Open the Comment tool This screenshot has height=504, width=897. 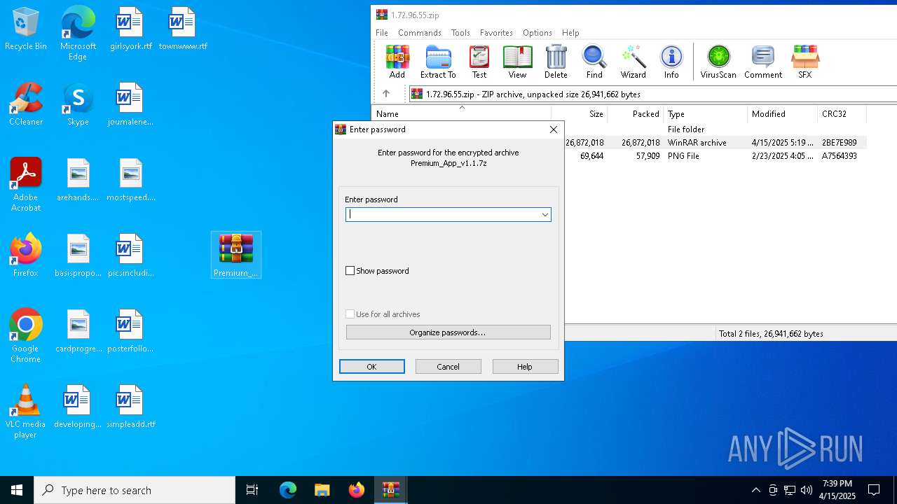point(763,62)
